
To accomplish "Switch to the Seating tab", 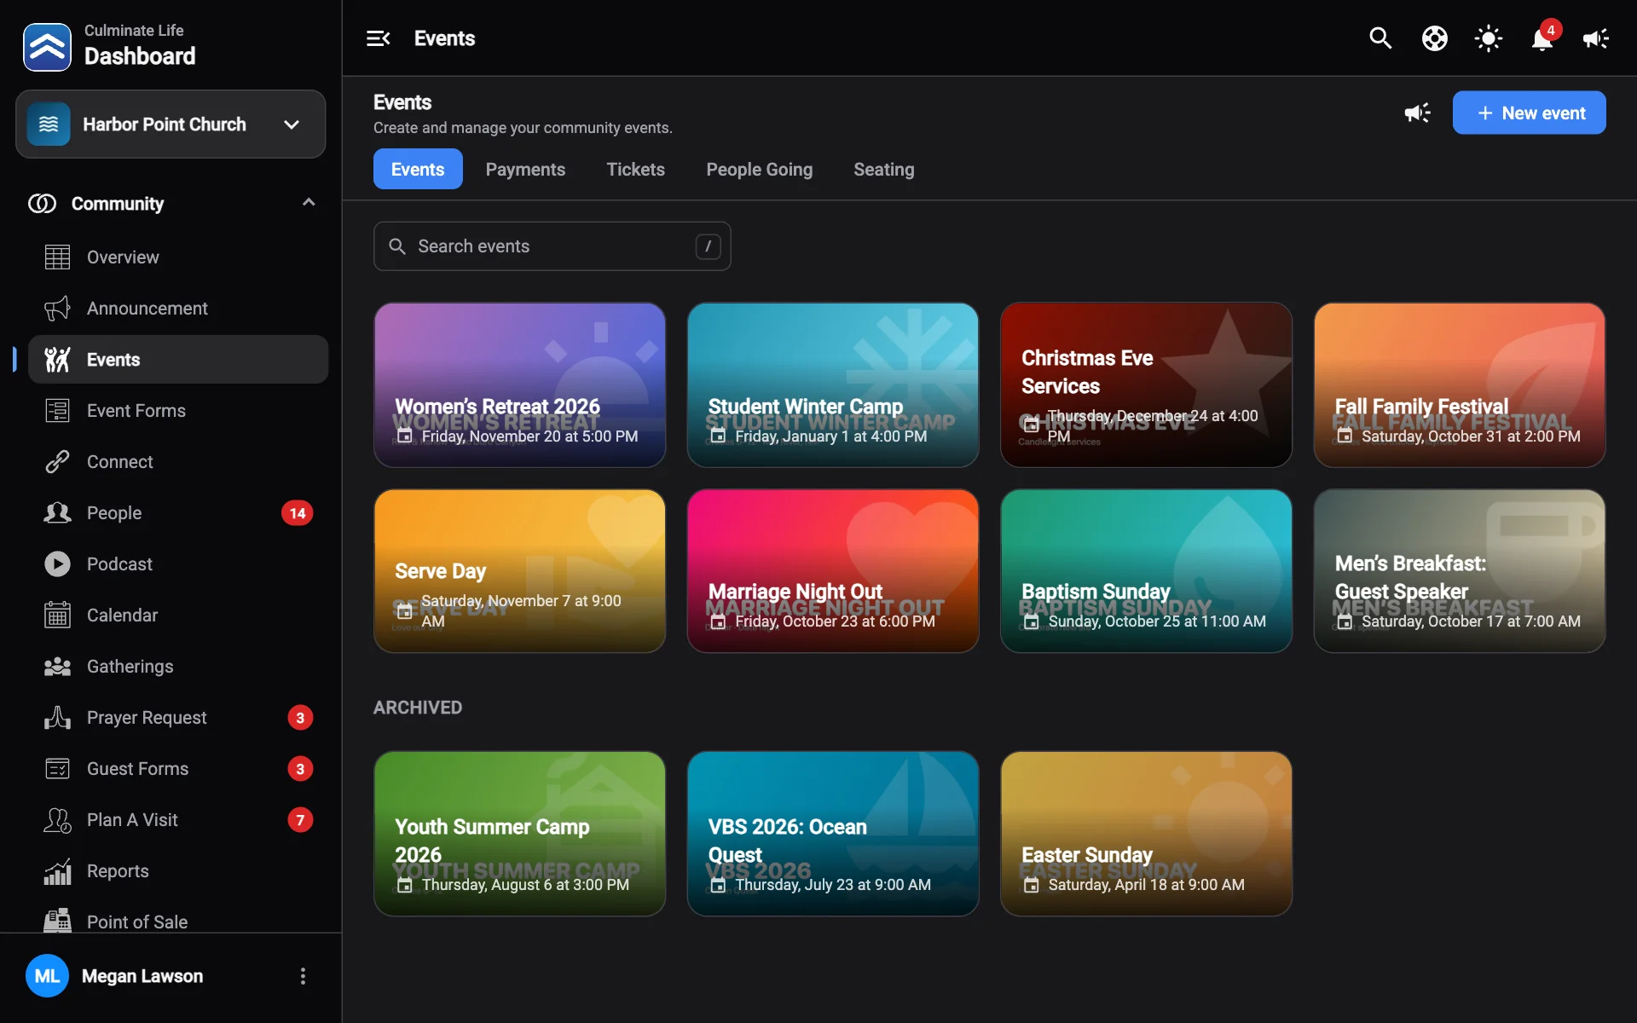I will [883, 169].
